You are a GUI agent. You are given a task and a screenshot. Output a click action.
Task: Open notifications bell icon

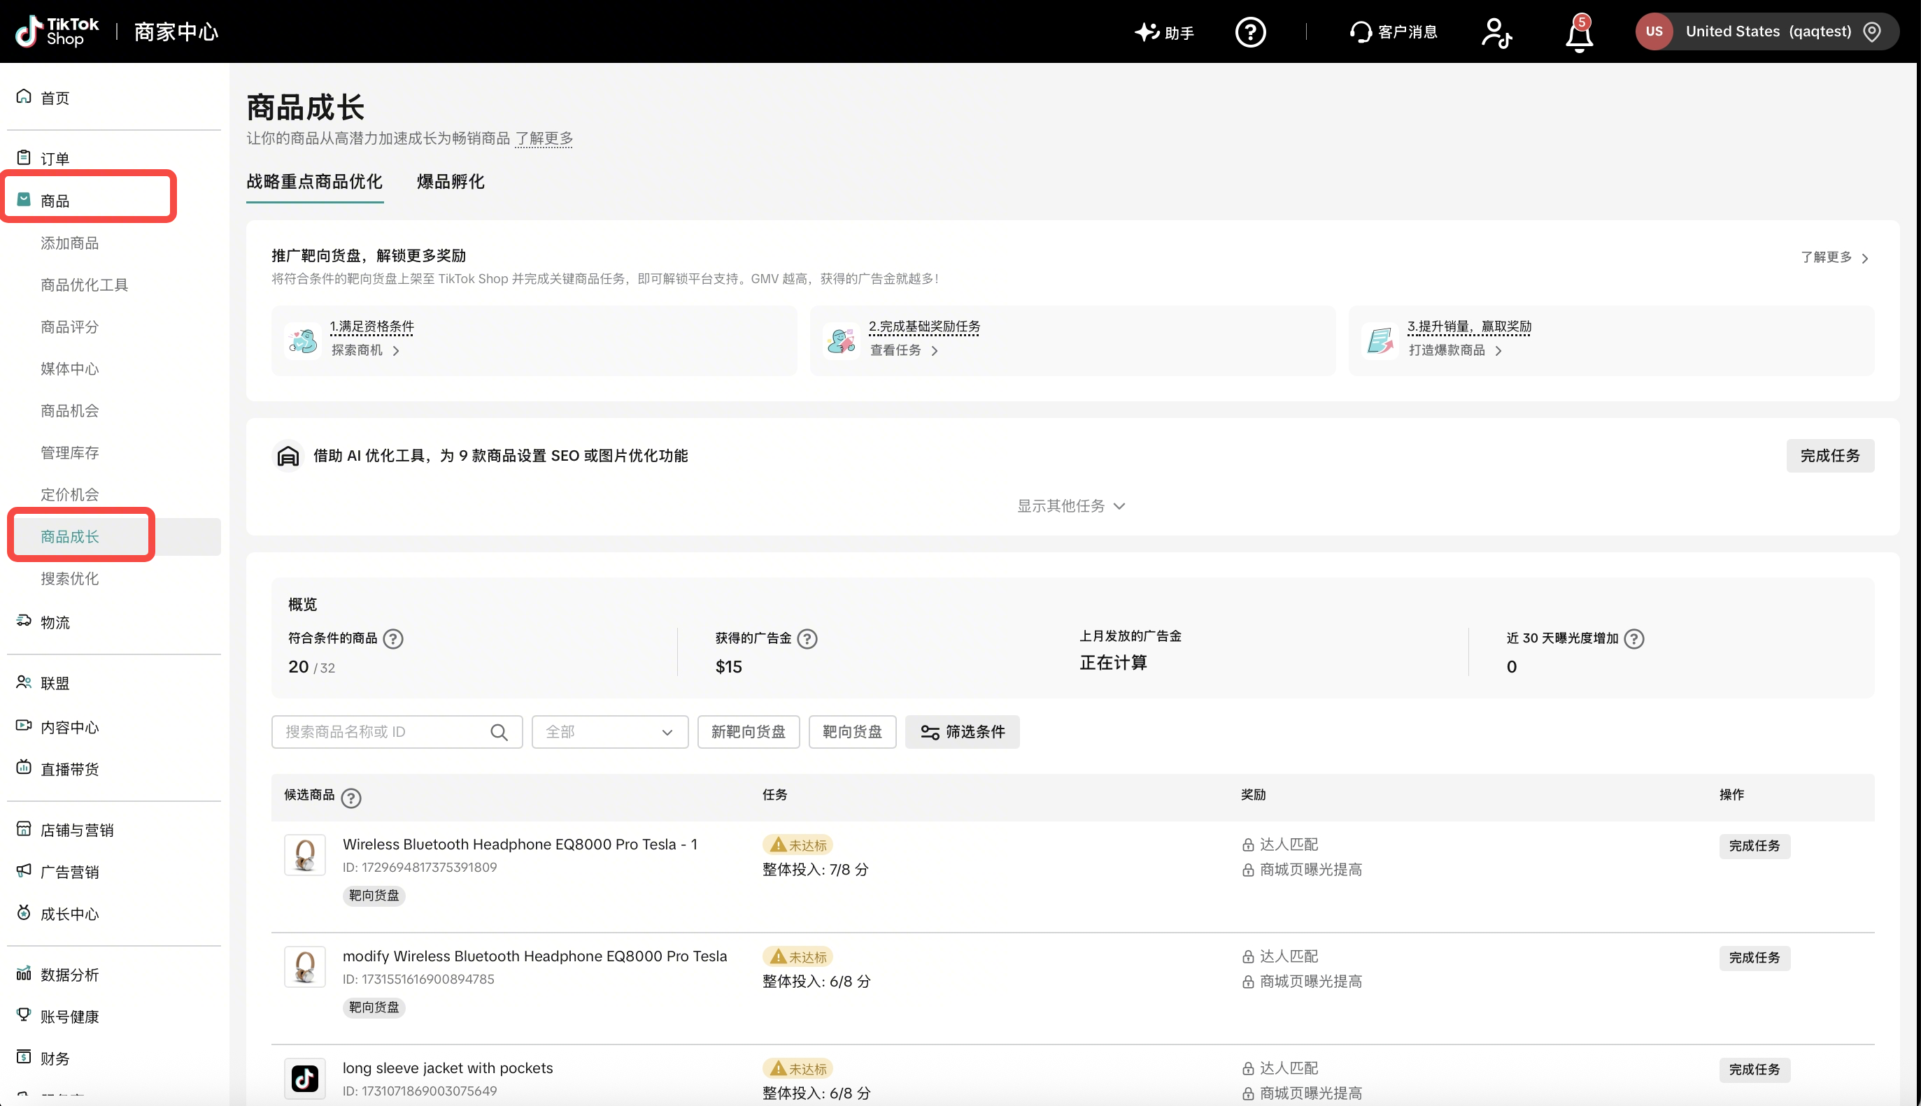coord(1579,34)
